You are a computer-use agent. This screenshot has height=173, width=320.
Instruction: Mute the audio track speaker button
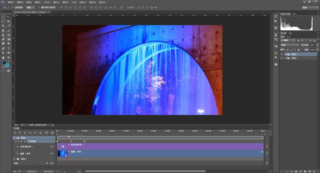pos(47,163)
